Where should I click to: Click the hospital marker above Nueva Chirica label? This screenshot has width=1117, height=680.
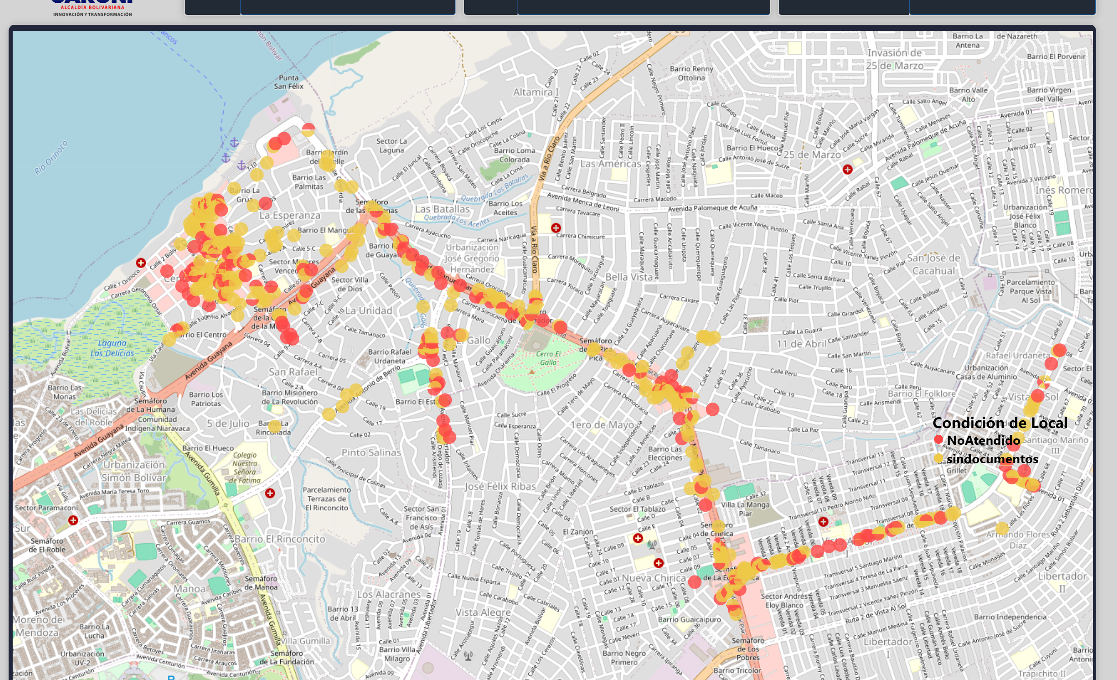pyautogui.click(x=659, y=563)
